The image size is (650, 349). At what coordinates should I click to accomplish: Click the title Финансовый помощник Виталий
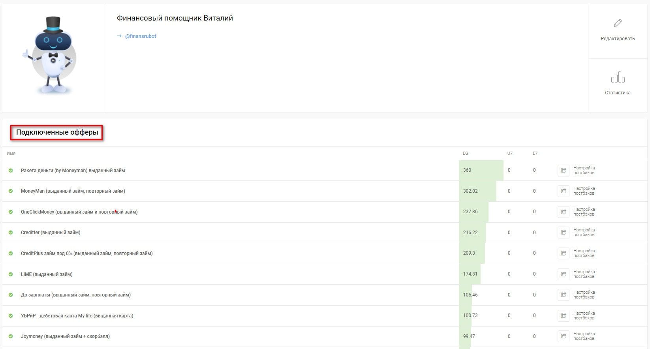[175, 18]
